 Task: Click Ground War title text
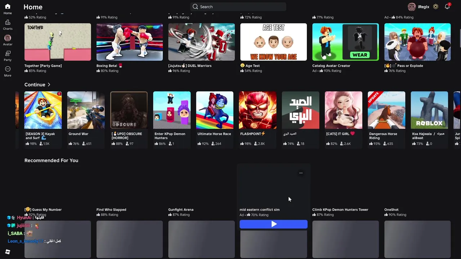point(78,134)
